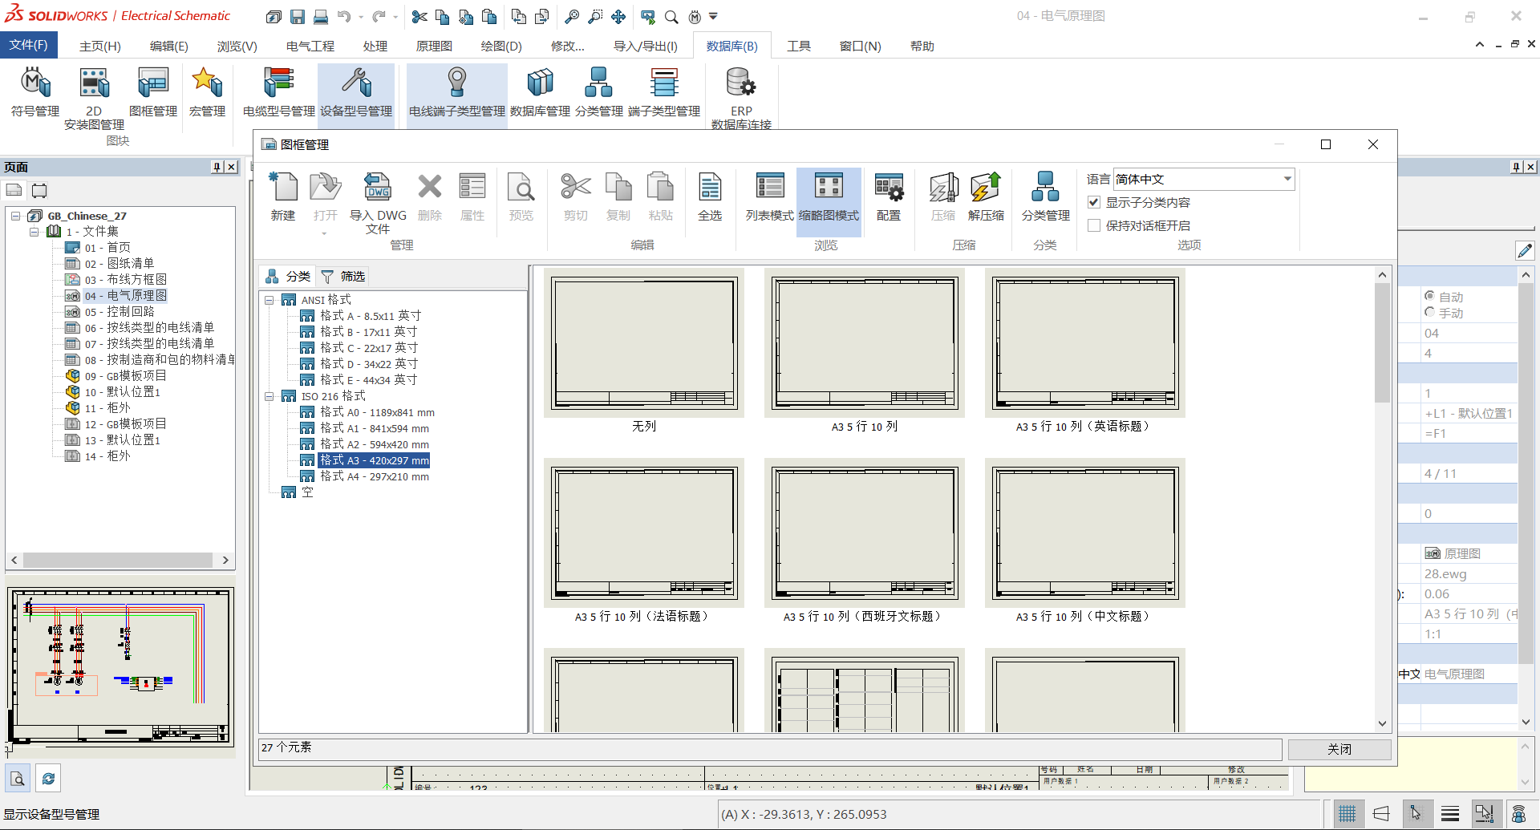
Task: Click the print icon in quick toolbar
Action: (321, 16)
